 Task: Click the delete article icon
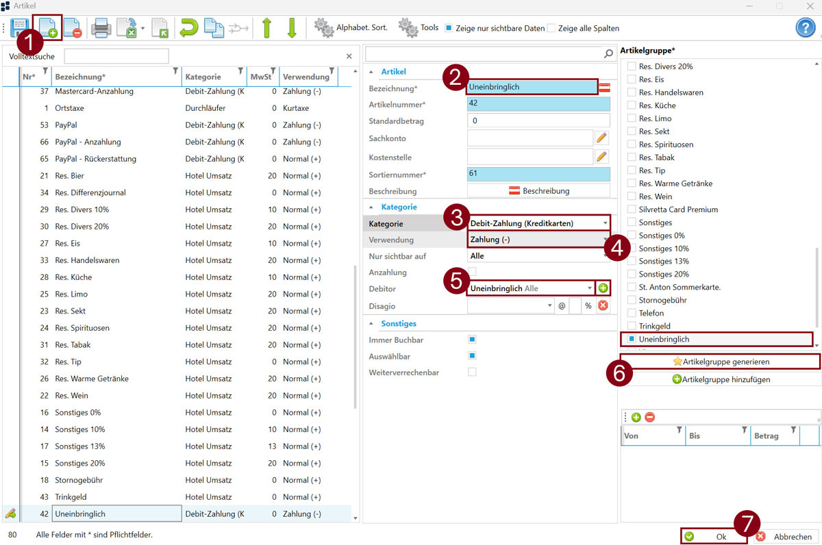click(73, 28)
